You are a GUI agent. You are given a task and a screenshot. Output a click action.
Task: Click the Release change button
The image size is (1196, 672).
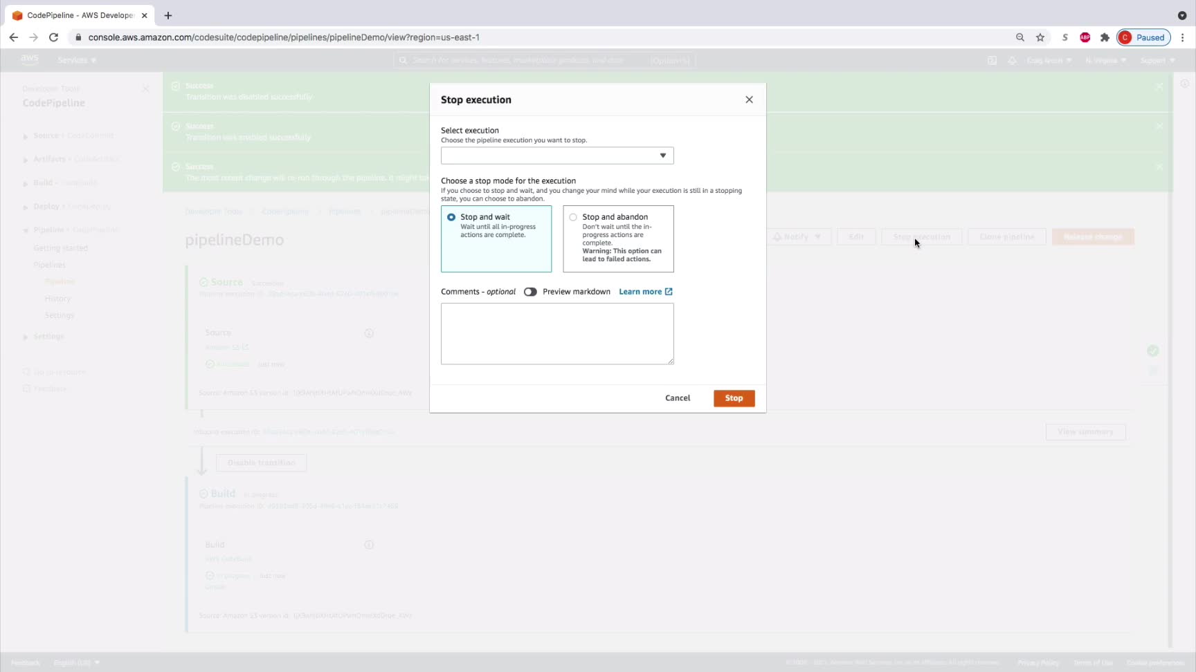point(1093,236)
